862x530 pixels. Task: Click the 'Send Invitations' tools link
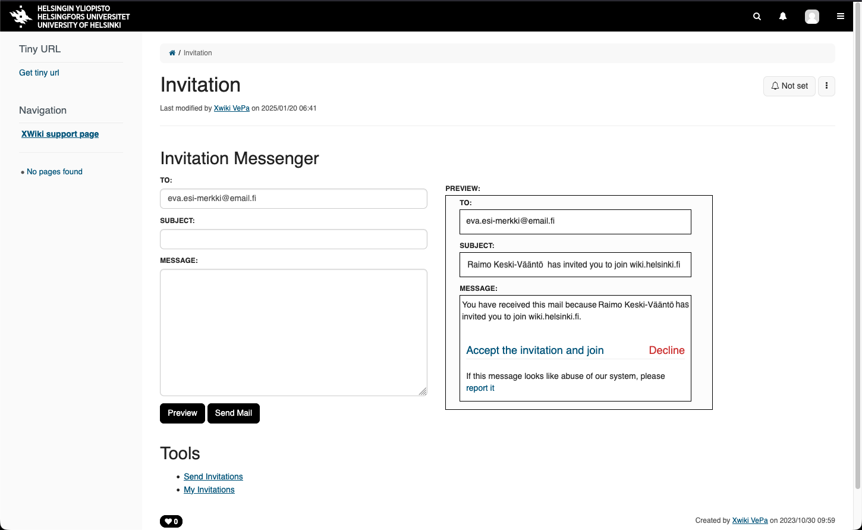(213, 476)
